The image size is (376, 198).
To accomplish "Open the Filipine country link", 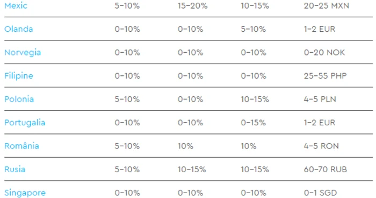I will [18, 76].
